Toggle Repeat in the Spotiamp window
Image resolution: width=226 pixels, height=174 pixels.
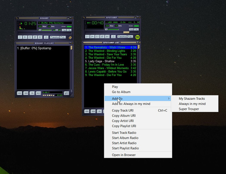coord(130,37)
